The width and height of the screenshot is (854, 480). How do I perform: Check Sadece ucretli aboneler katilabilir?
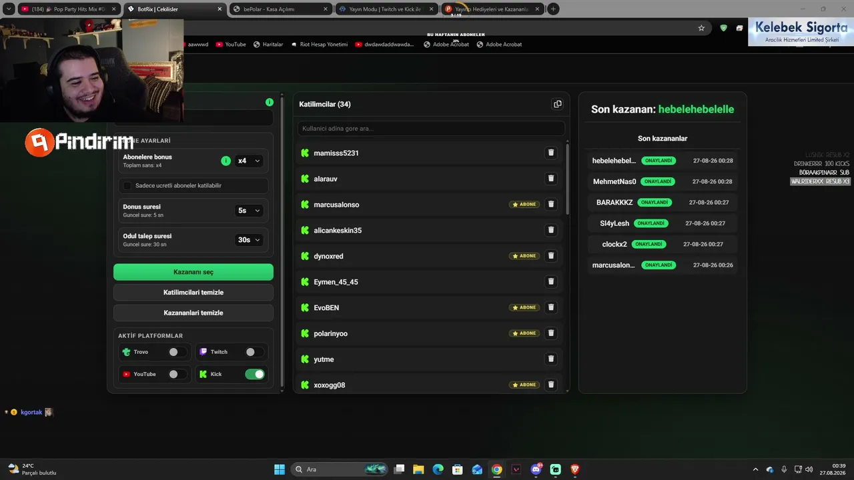coord(127,185)
